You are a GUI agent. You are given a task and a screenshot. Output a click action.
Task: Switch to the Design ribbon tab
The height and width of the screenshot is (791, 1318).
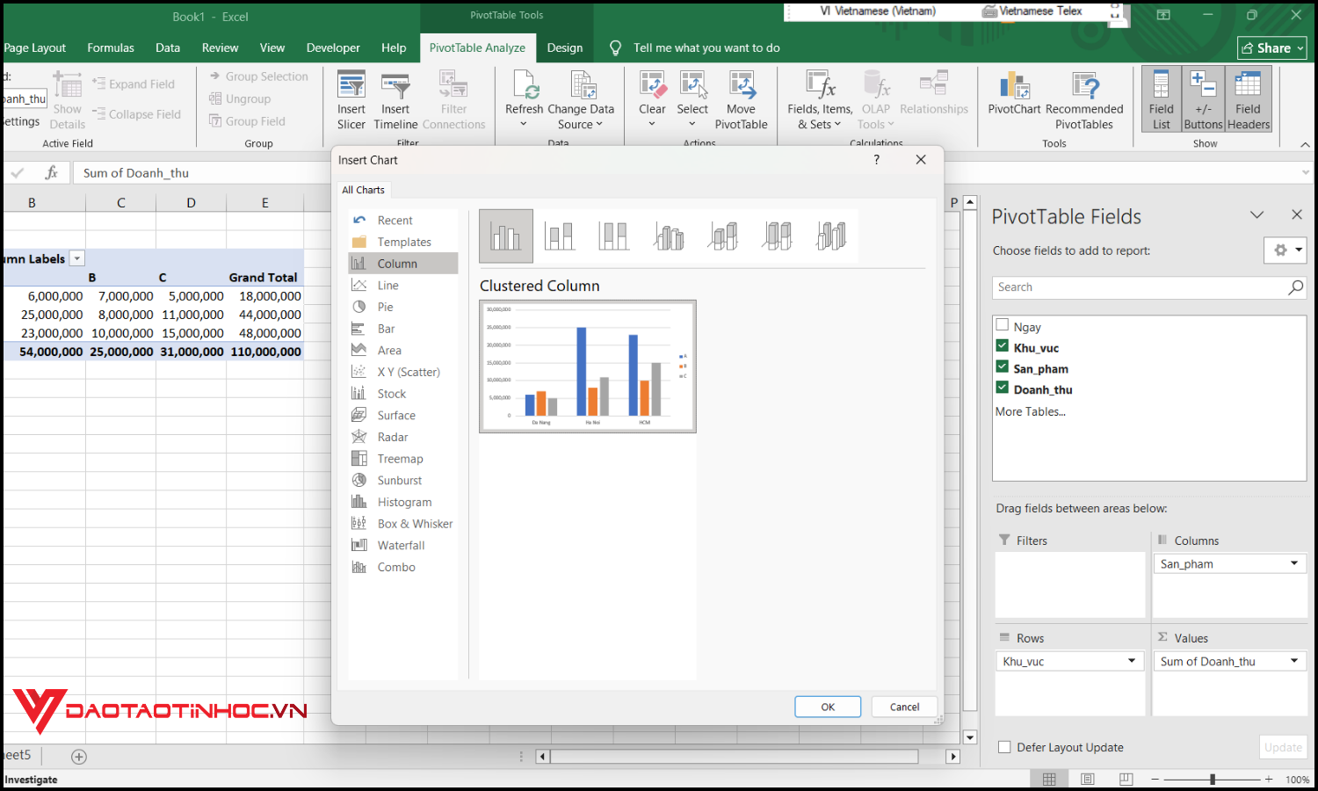(565, 47)
